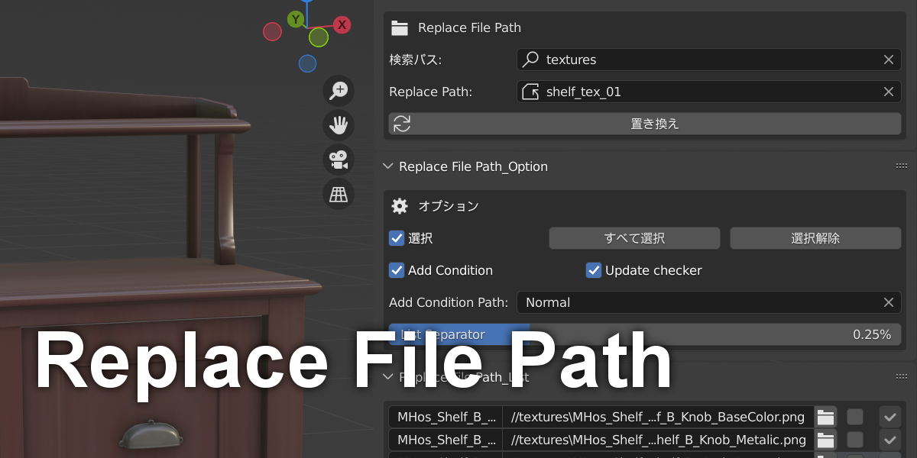917x458 pixels.
Task: Click the Replace Path shelf_tex_01 field
Action: click(x=709, y=92)
